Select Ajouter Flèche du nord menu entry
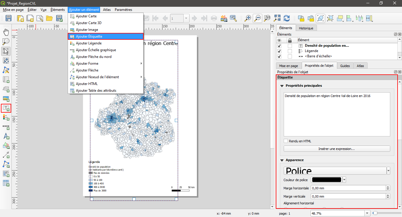This screenshot has width=402, height=217. pos(106,57)
